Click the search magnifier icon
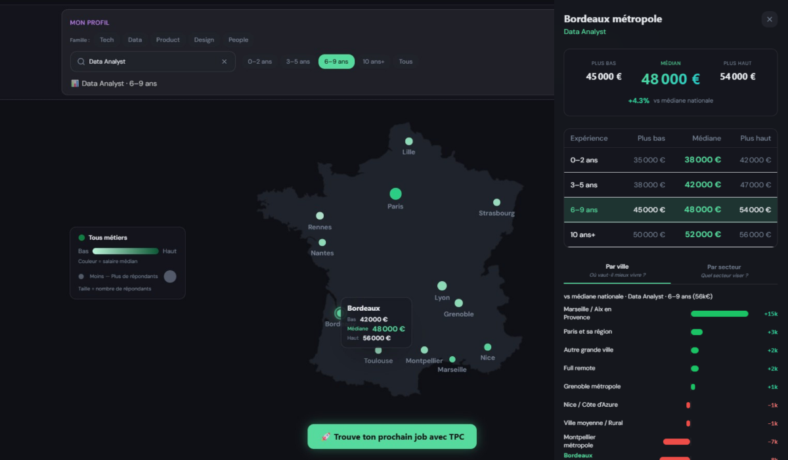Screen dimensions: 788x460 point(81,62)
